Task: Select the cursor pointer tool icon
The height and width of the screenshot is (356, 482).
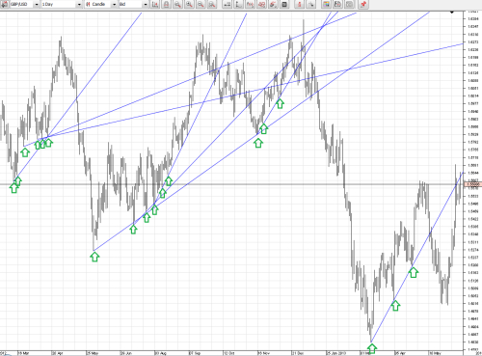Action: tap(310, 4)
